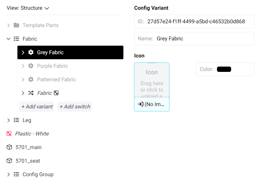Expand the Patterned Fabric variant

pyautogui.click(x=23, y=80)
